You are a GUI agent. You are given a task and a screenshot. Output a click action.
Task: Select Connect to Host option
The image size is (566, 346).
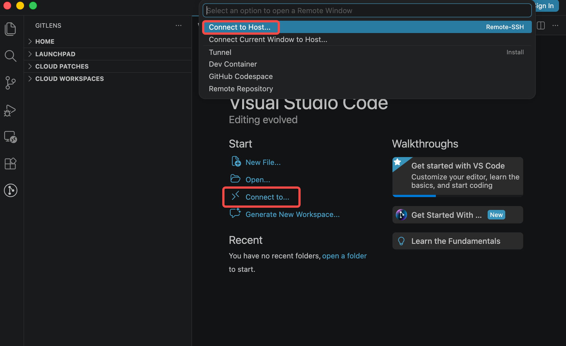tap(367, 27)
